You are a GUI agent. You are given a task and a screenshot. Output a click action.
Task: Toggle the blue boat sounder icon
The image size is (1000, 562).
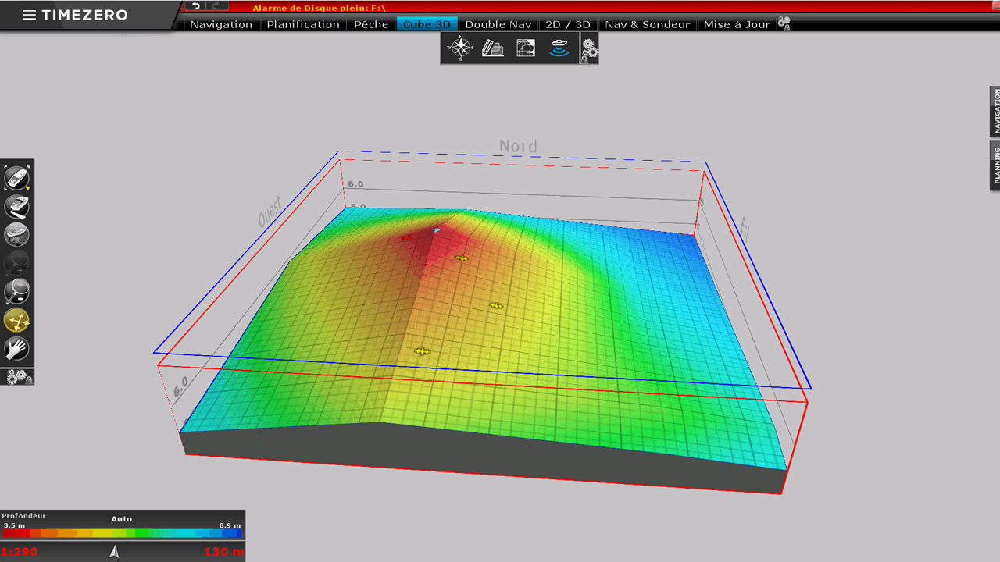(x=559, y=48)
